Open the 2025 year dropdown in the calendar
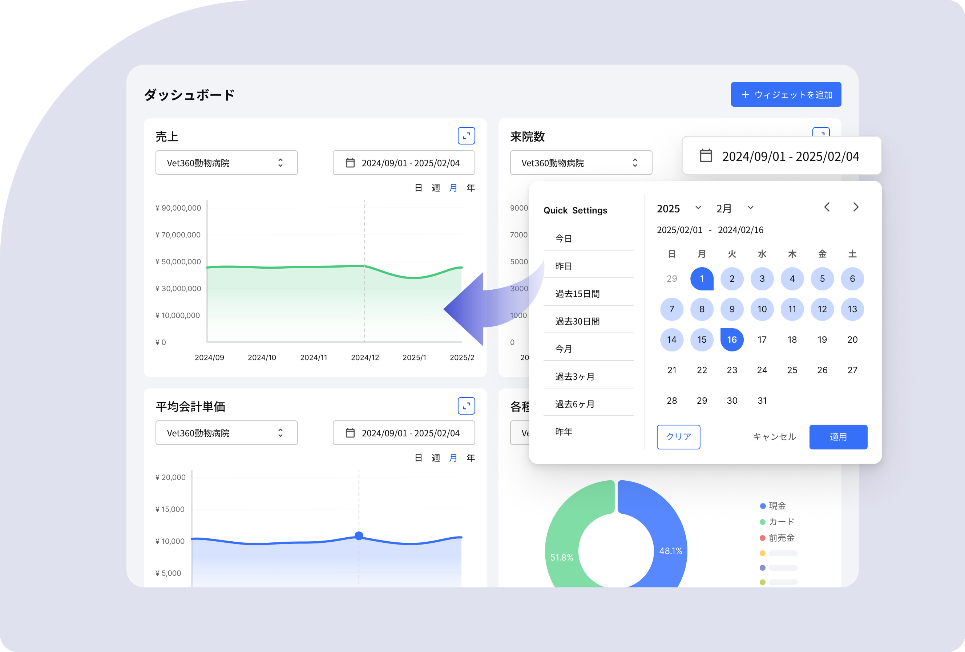Viewport: 965px width, 652px height. 679,208
